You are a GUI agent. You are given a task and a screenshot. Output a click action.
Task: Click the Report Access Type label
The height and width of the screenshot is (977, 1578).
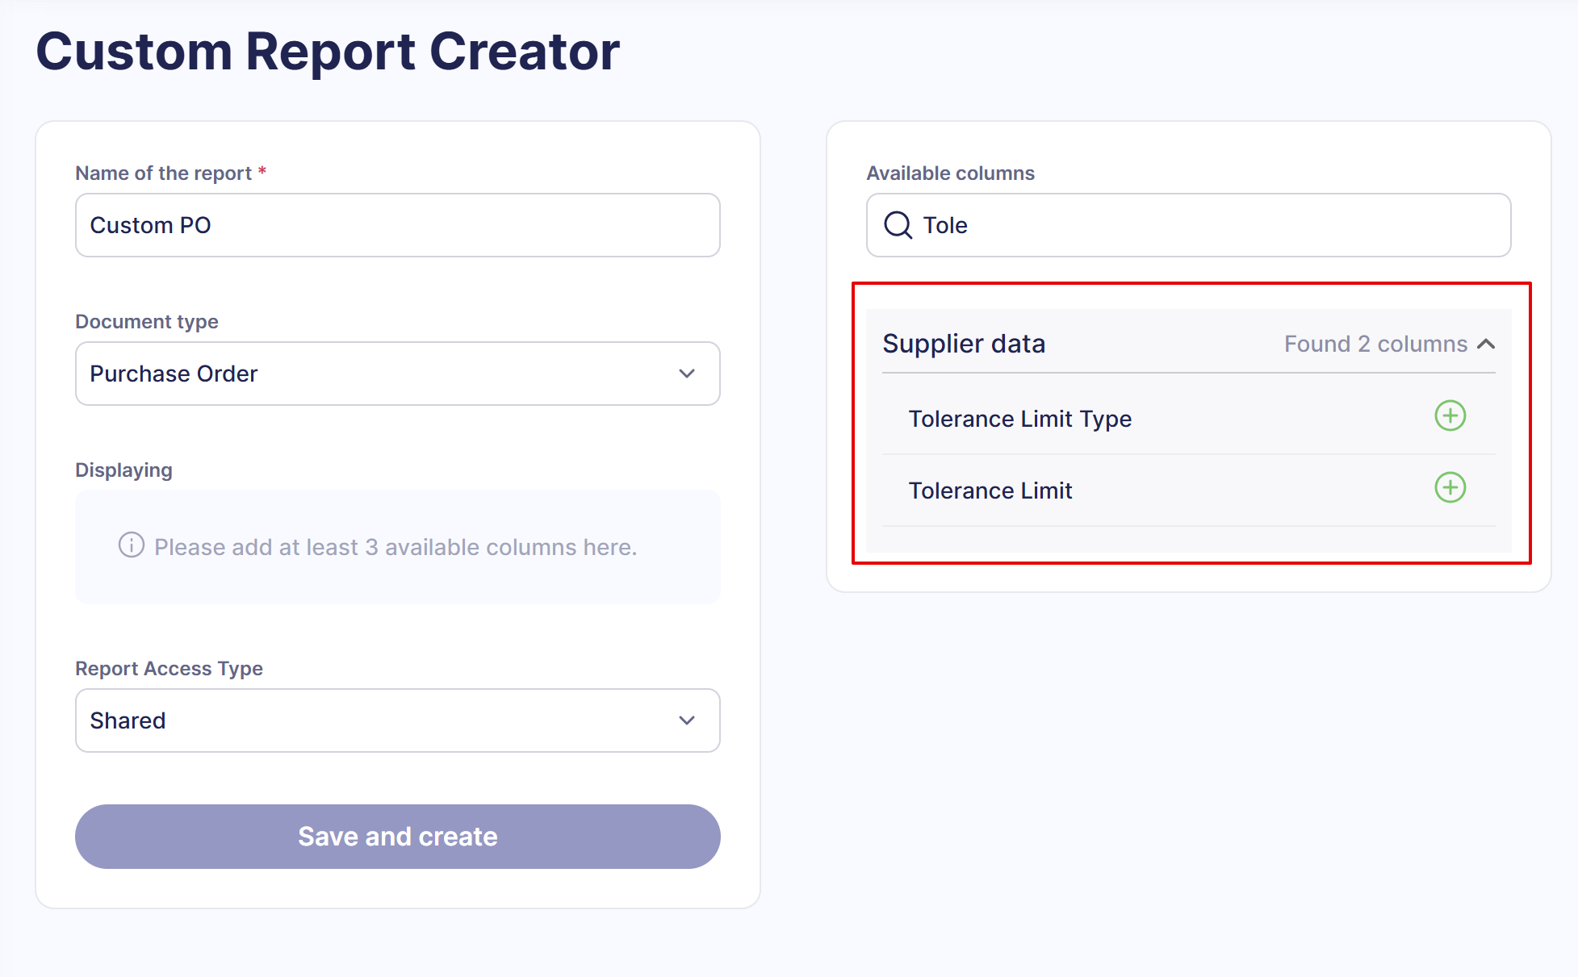(x=169, y=669)
